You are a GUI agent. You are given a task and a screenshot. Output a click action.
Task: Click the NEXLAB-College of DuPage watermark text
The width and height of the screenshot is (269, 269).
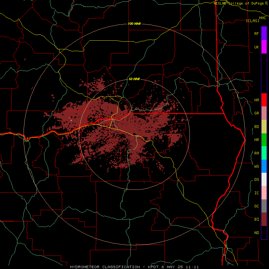[x=239, y=3]
